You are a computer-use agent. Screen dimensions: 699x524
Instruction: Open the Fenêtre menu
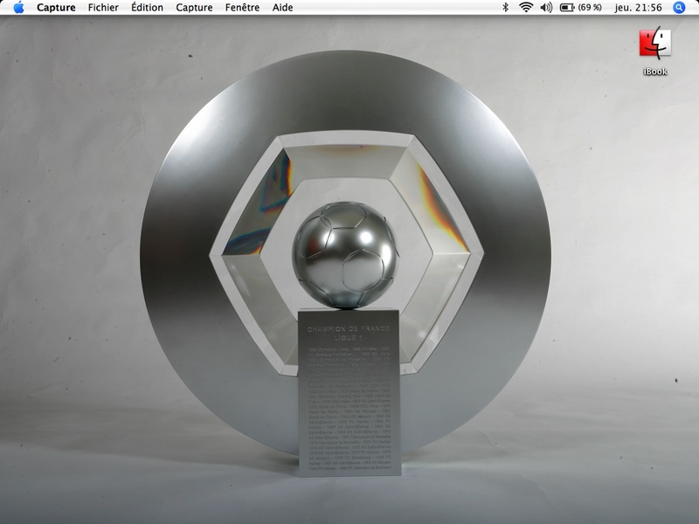tap(243, 8)
